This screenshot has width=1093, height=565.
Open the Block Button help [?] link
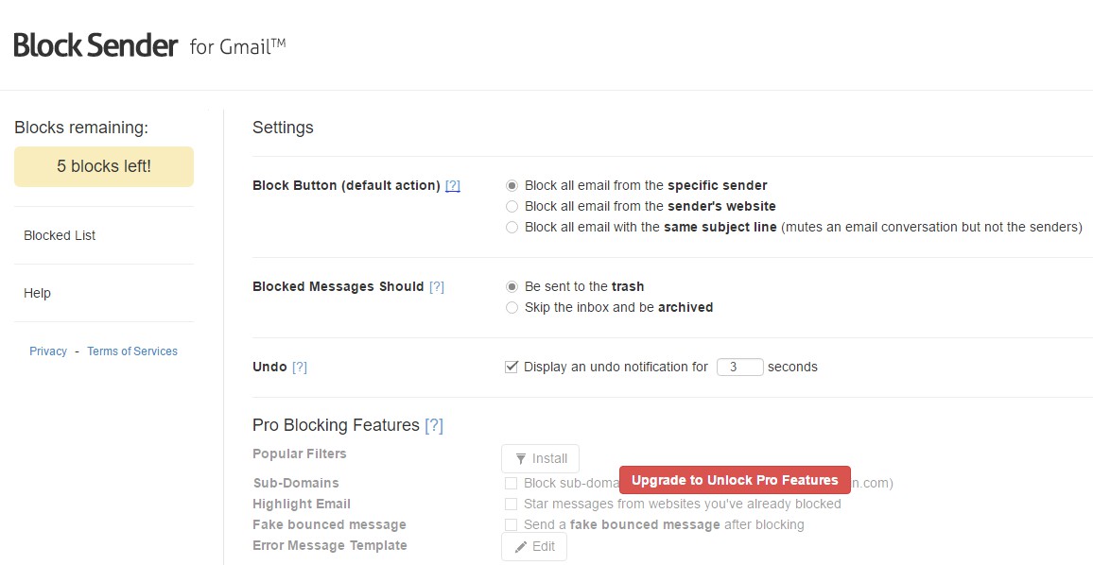pyautogui.click(x=453, y=186)
